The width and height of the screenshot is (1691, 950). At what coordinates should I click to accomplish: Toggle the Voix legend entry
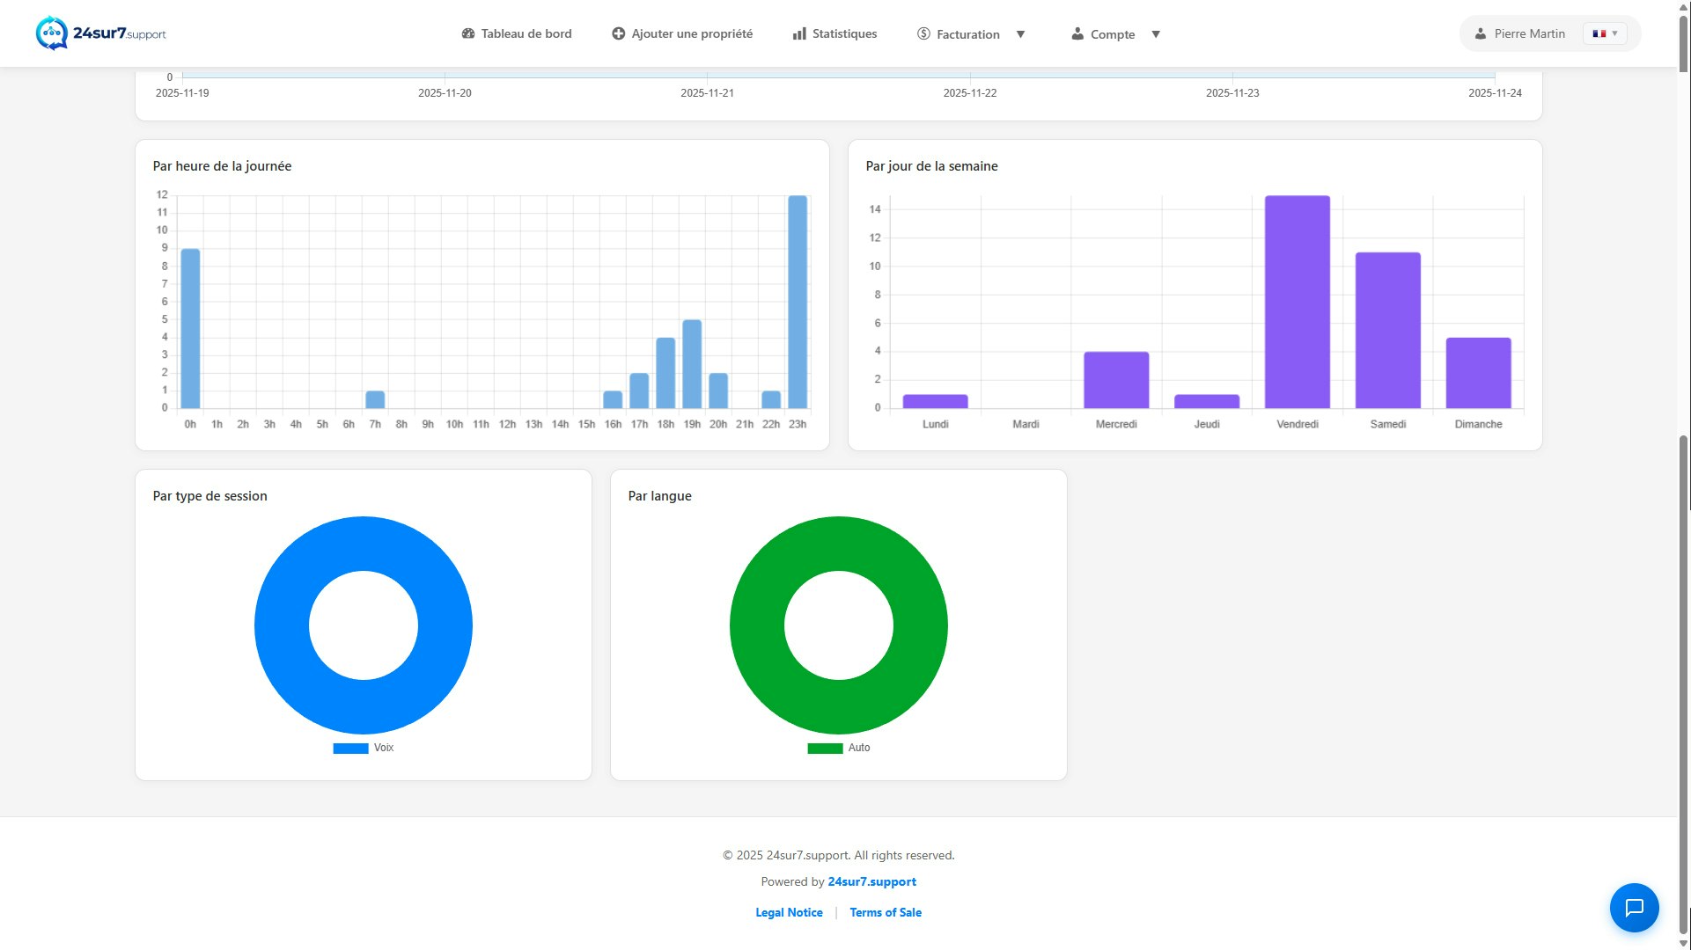coord(383,748)
